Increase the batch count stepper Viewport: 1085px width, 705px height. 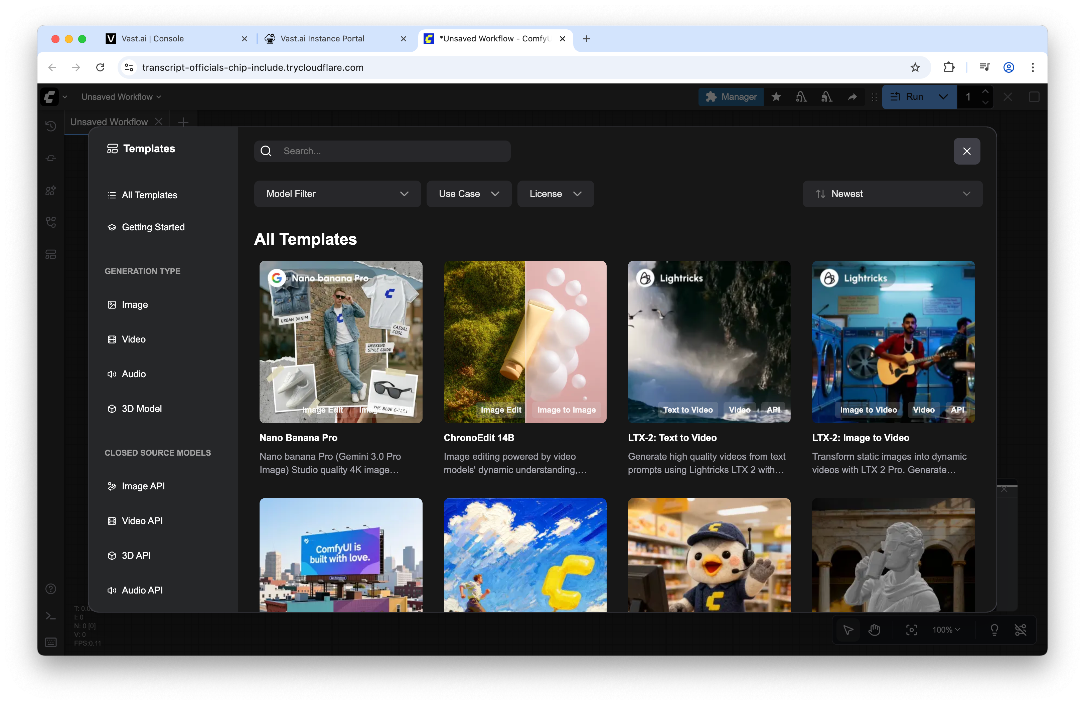click(x=985, y=91)
